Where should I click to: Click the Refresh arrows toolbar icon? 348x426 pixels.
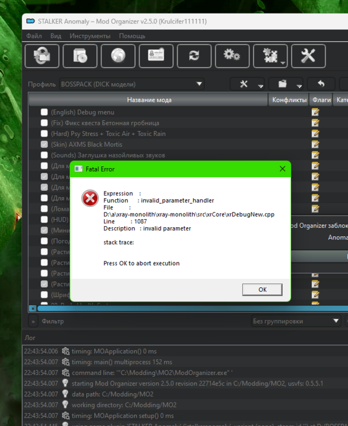(194, 56)
